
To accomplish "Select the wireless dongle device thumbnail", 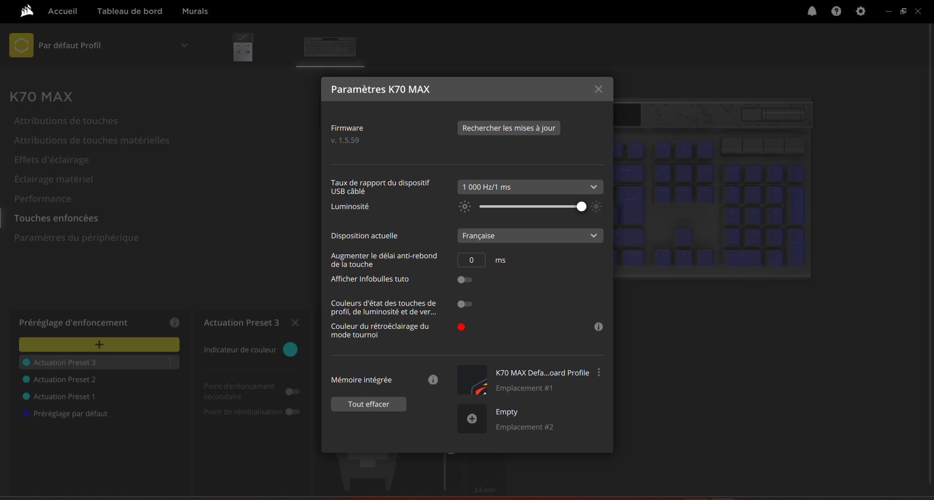I will point(243,47).
